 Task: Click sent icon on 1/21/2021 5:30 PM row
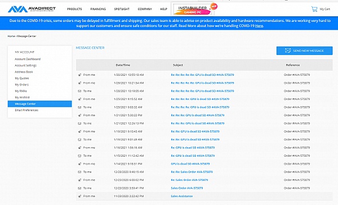coord(79,115)
